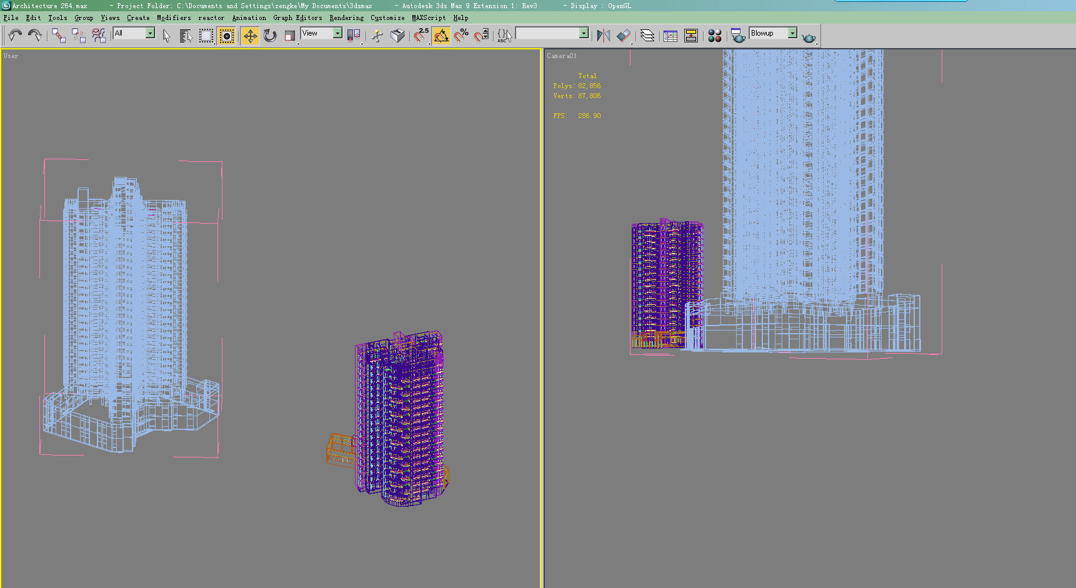Select the Select and Move tool

point(250,36)
